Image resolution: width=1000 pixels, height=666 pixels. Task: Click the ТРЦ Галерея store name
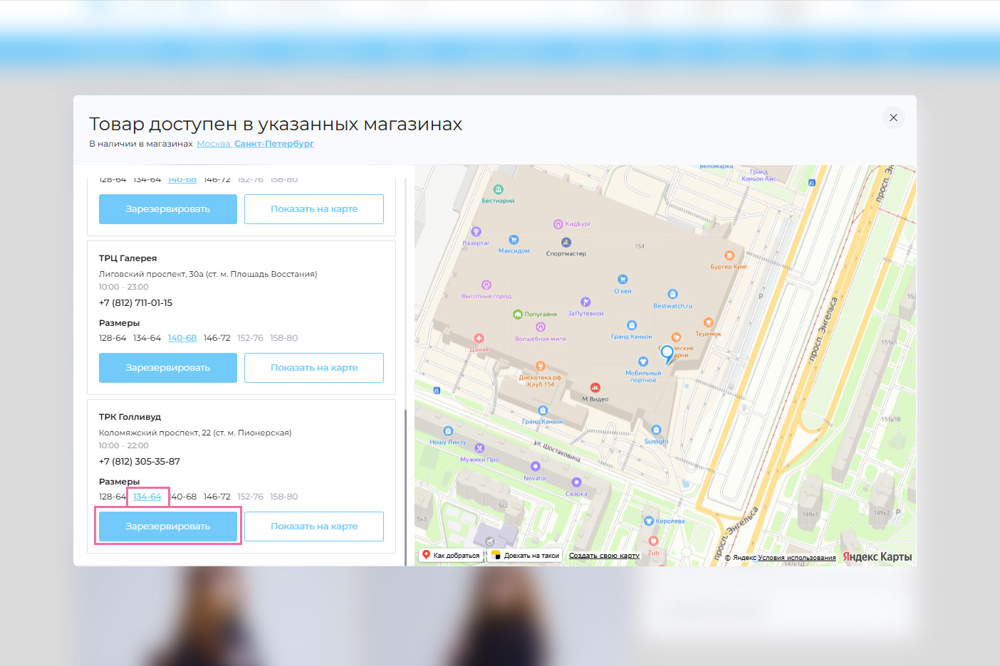point(128,258)
